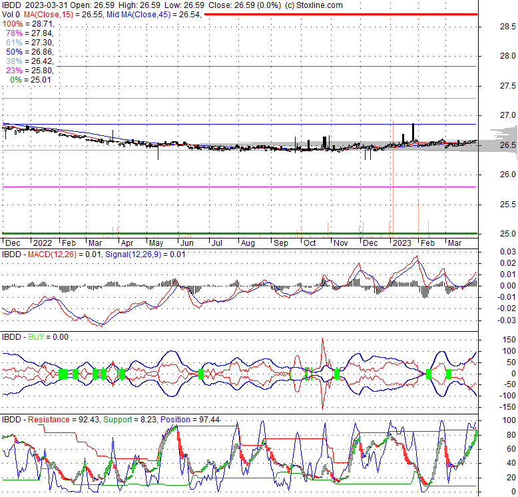The width and height of the screenshot is (518, 497).
Task: Click the 27.5 price axis label
Action: pos(507,86)
